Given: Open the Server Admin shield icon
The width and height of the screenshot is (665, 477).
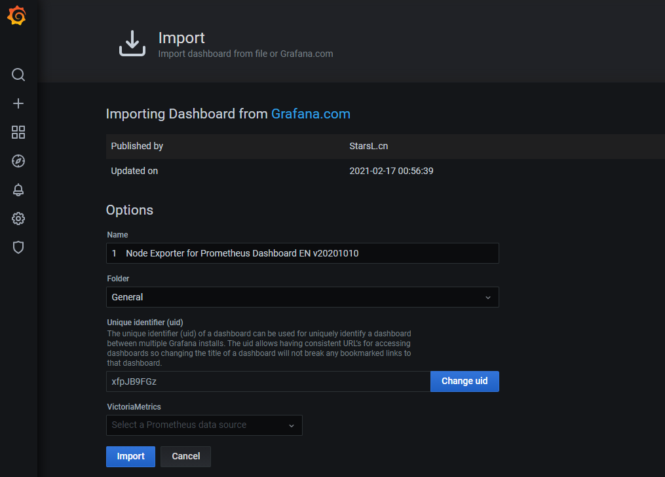Looking at the screenshot, I should (x=18, y=247).
